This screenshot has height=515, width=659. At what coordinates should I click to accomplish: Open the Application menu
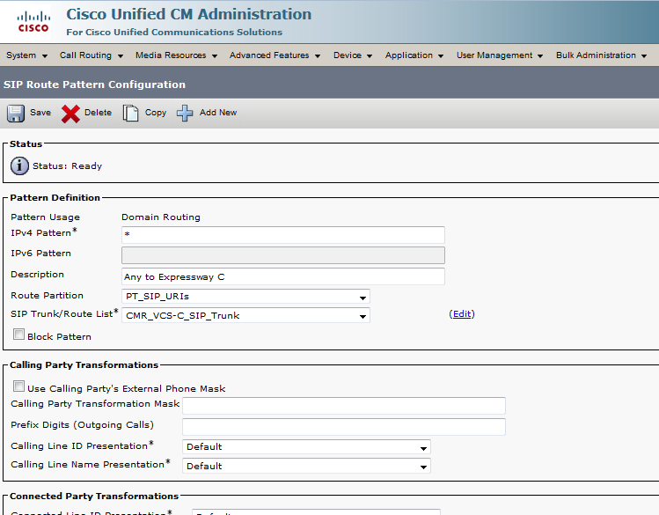414,55
